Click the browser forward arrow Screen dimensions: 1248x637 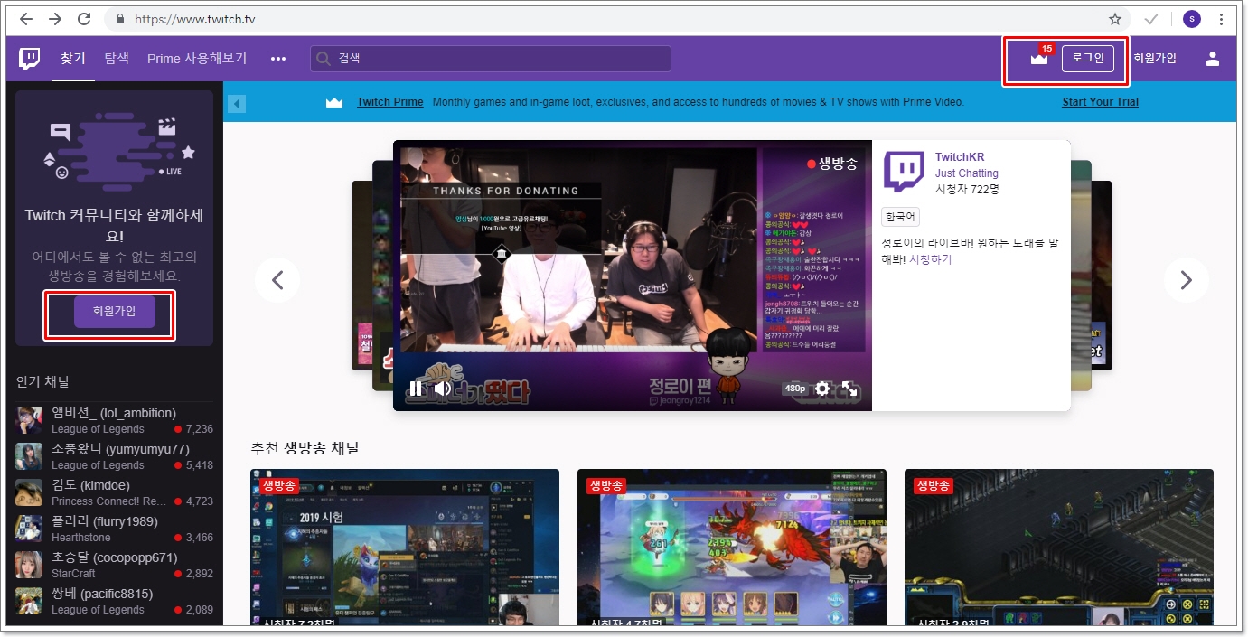point(55,19)
